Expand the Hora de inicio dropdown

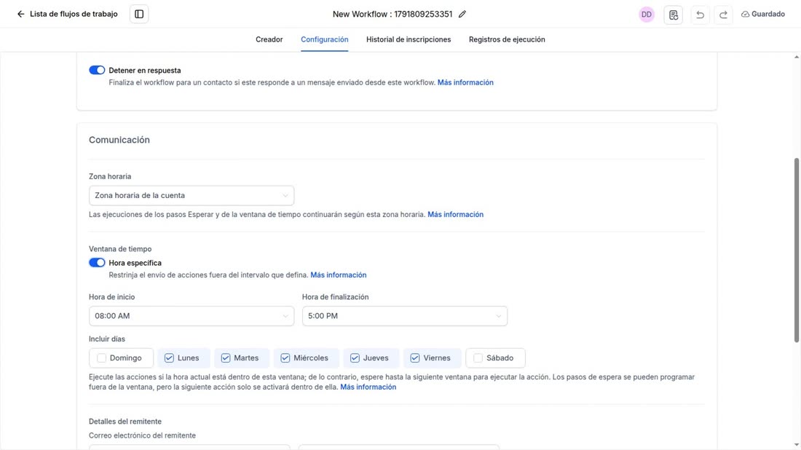tap(192, 316)
